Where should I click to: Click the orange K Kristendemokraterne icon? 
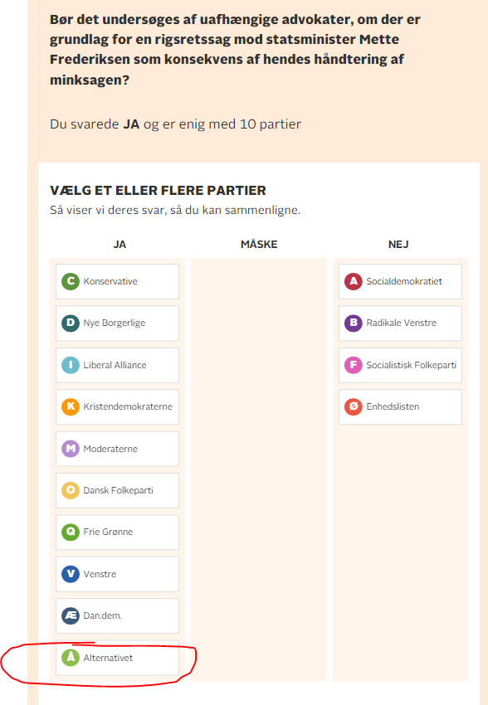[x=71, y=406]
